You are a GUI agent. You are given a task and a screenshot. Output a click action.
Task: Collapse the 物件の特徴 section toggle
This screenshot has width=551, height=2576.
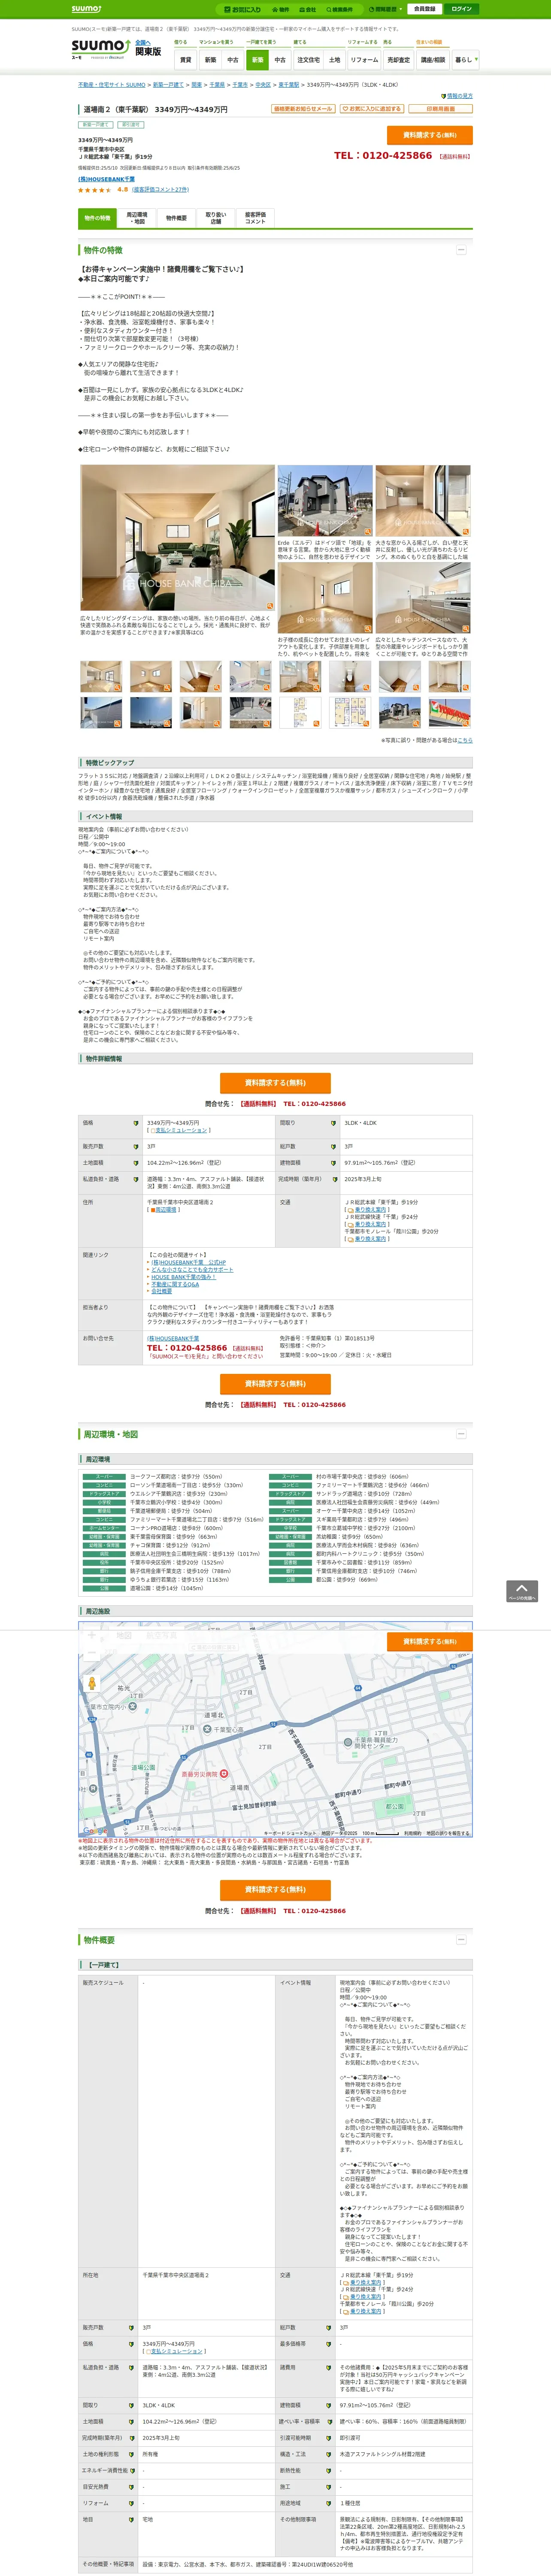461,250
